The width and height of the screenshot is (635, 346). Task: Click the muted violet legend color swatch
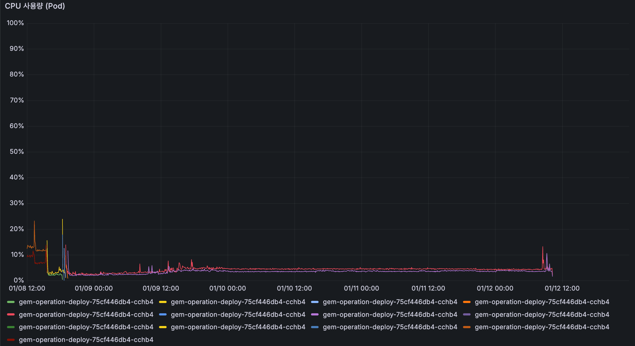tap(467, 315)
